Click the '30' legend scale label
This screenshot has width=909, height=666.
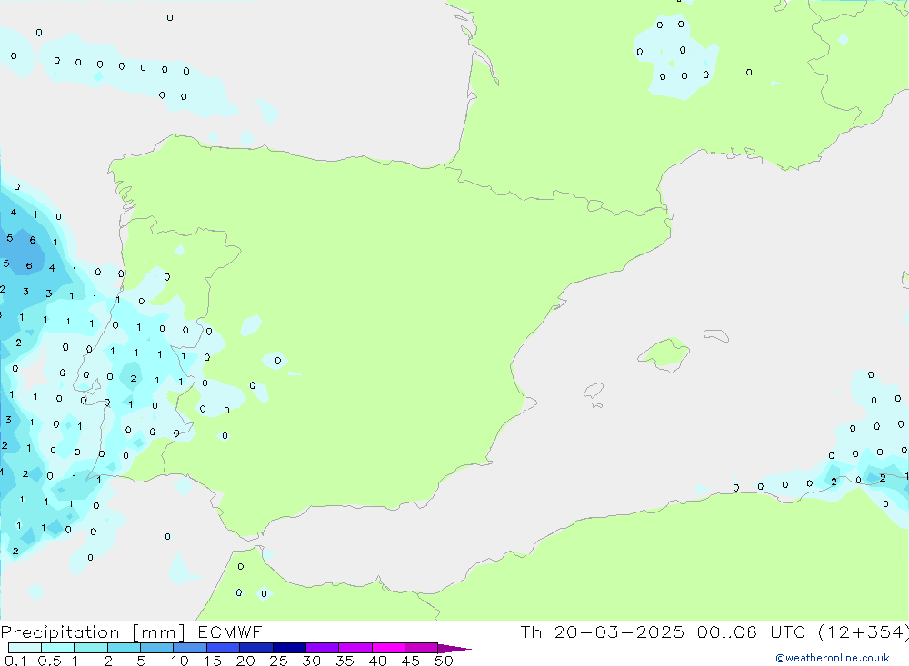coord(312,661)
